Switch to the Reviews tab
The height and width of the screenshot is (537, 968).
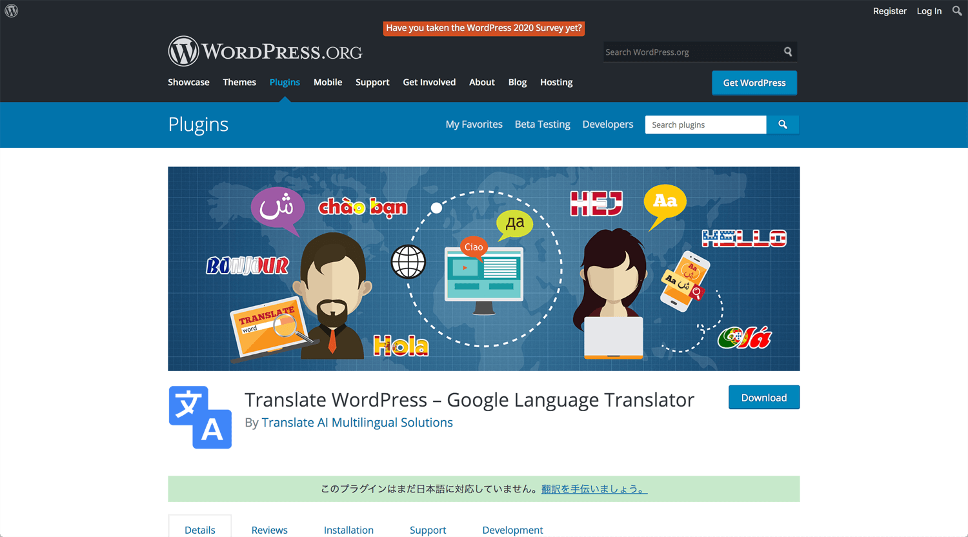(x=270, y=529)
